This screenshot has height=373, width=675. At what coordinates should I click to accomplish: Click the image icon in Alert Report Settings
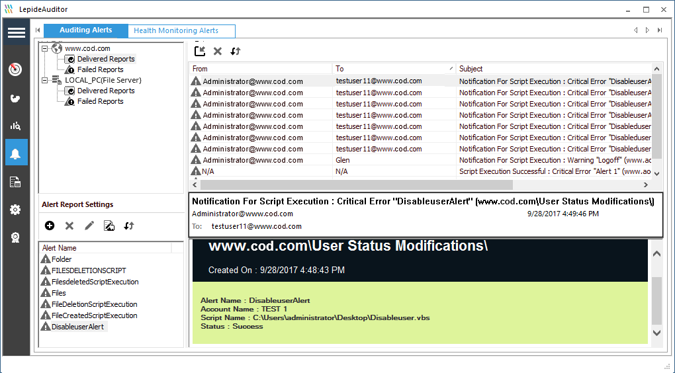[x=109, y=226]
